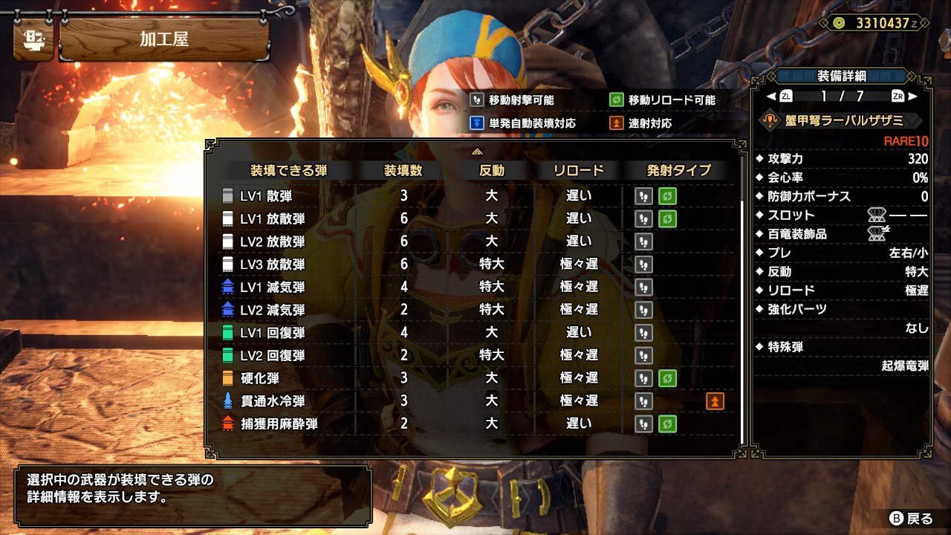Click the green ammo icon beside LV2 回復弾
The image size is (951, 535).
(x=227, y=355)
